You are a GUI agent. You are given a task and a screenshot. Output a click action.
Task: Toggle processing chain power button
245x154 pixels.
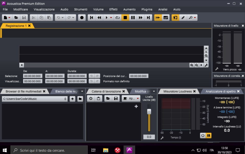pyautogui.click(x=91, y=99)
